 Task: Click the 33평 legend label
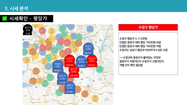click(x=27, y=34)
